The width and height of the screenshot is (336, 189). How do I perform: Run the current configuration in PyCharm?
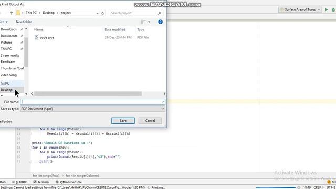click(327, 9)
